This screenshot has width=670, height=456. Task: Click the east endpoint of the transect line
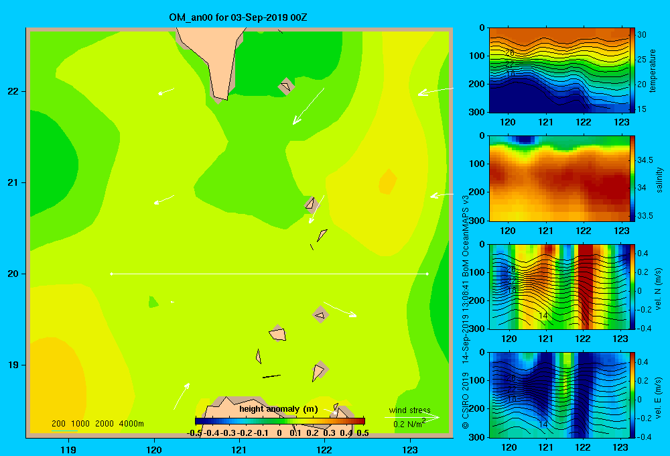point(427,274)
